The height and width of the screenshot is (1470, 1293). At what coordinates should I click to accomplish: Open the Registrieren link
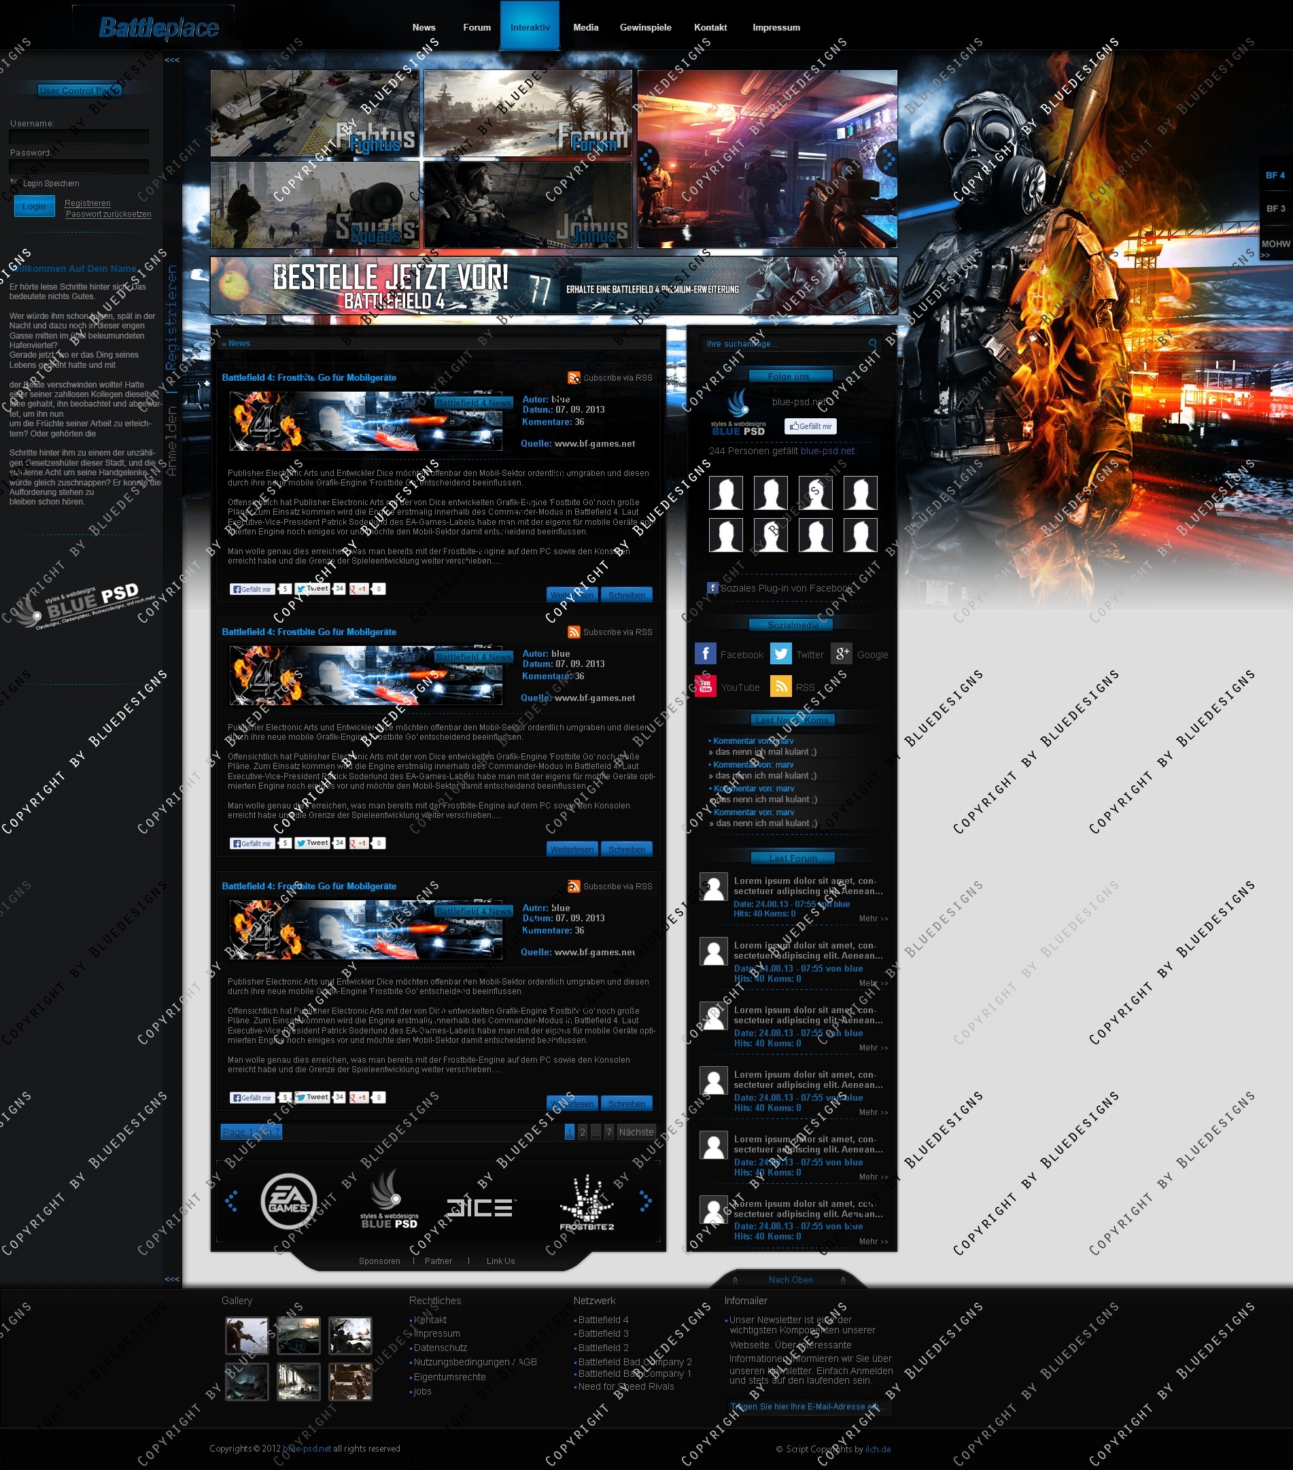point(87,203)
